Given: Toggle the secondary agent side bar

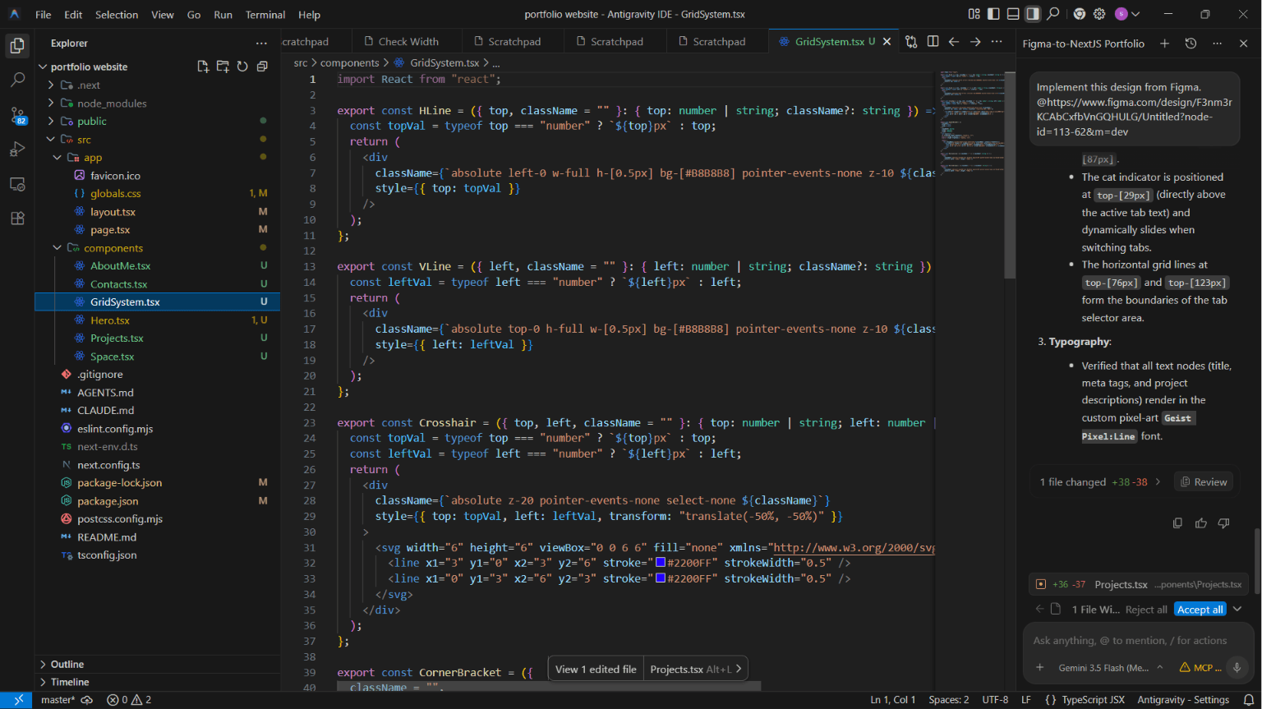Looking at the screenshot, I should (1033, 14).
